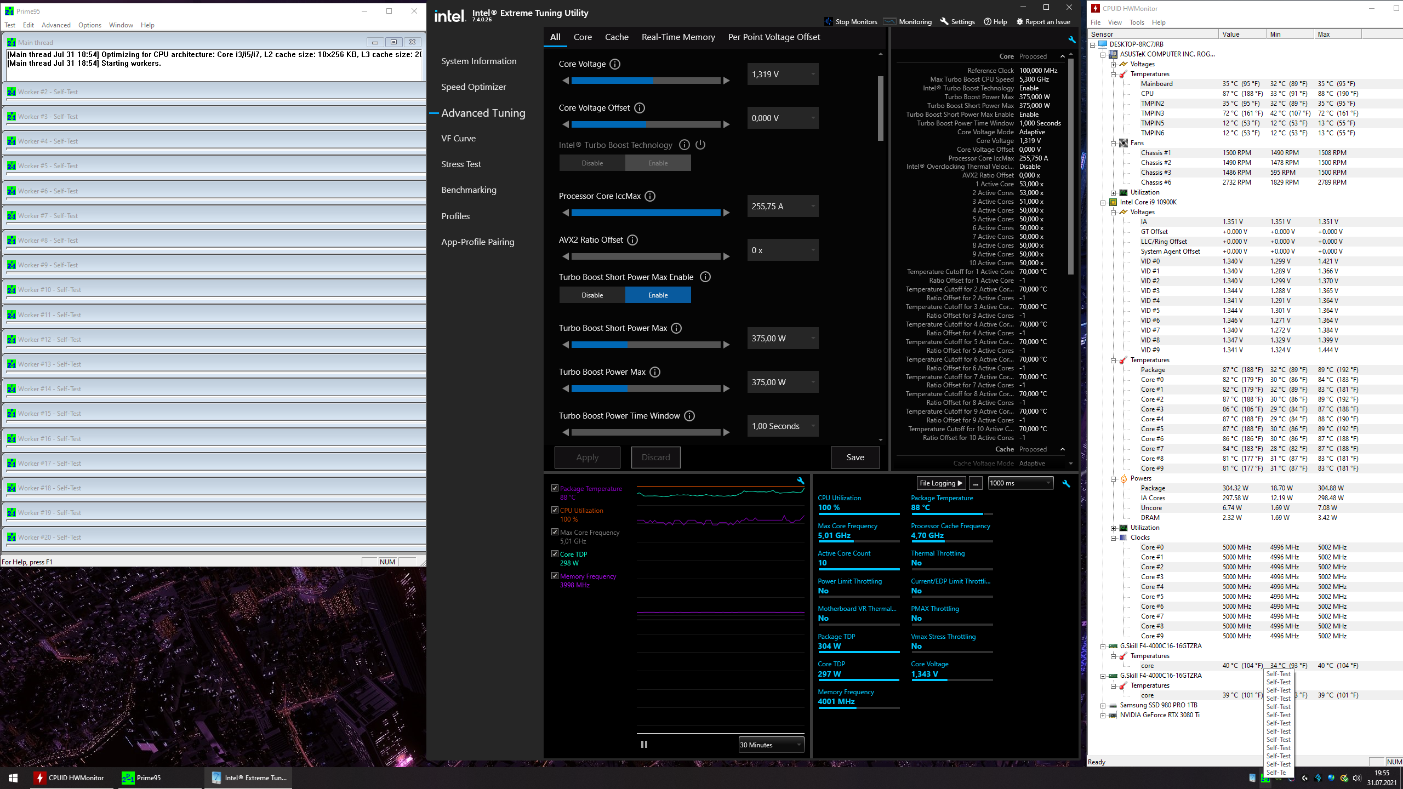Screen dimensions: 1403x789
Task: Open Per Point Voltage Offset tab
Action: pos(774,37)
